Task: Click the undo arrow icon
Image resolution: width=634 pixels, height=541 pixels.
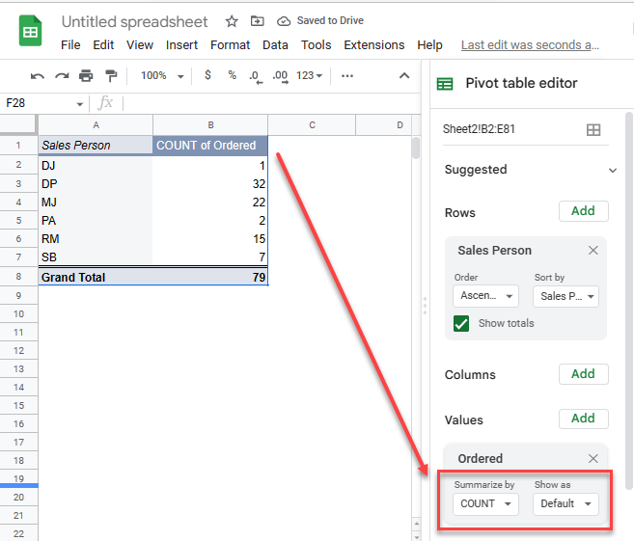Action: point(38,75)
